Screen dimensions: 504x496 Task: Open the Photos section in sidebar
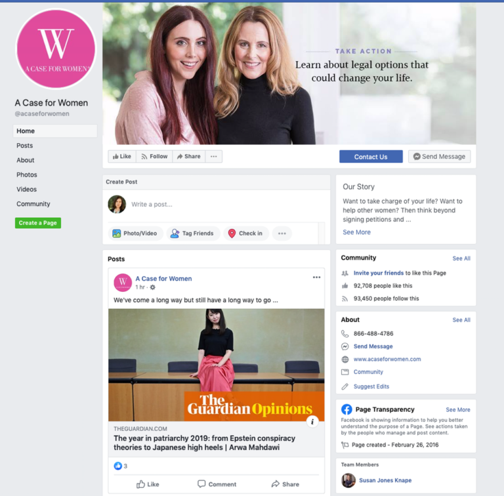(x=27, y=175)
